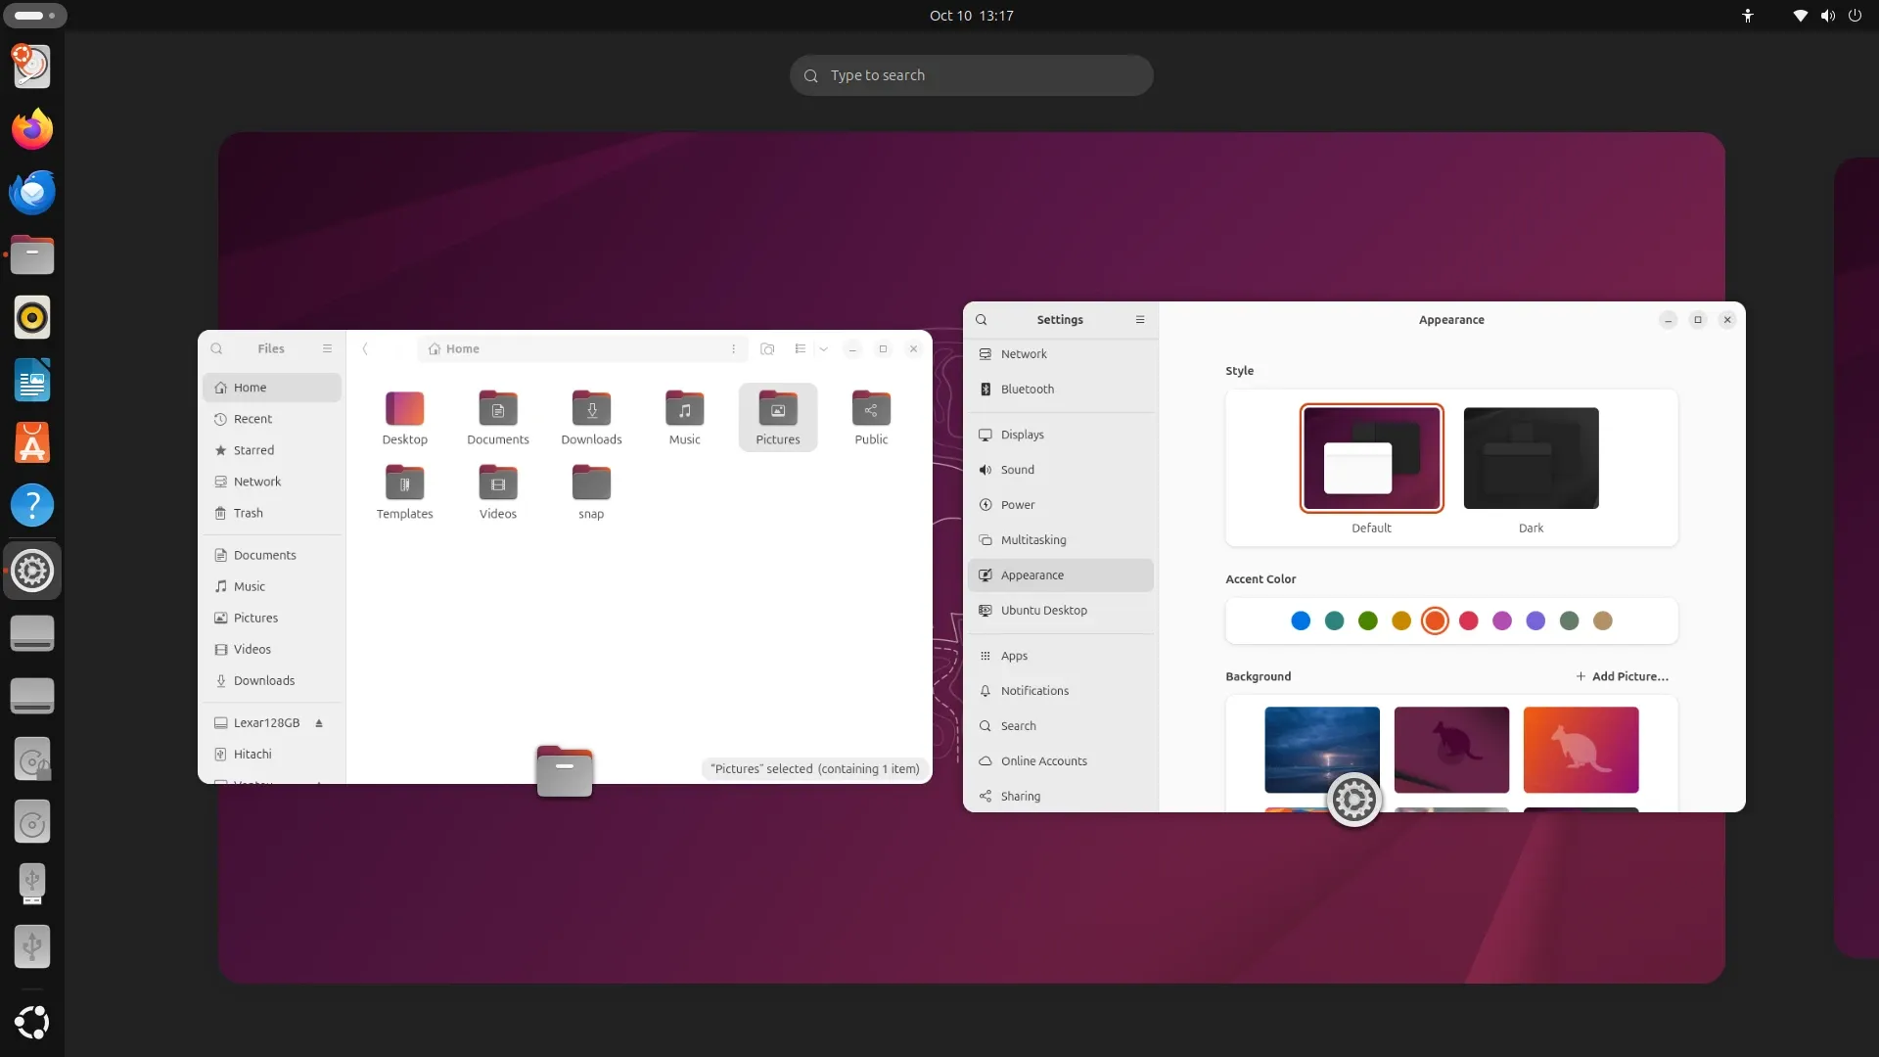Screen dimensions: 1879x1057
Task: Open the Displays panel in Settings
Action: point(1061,435)
